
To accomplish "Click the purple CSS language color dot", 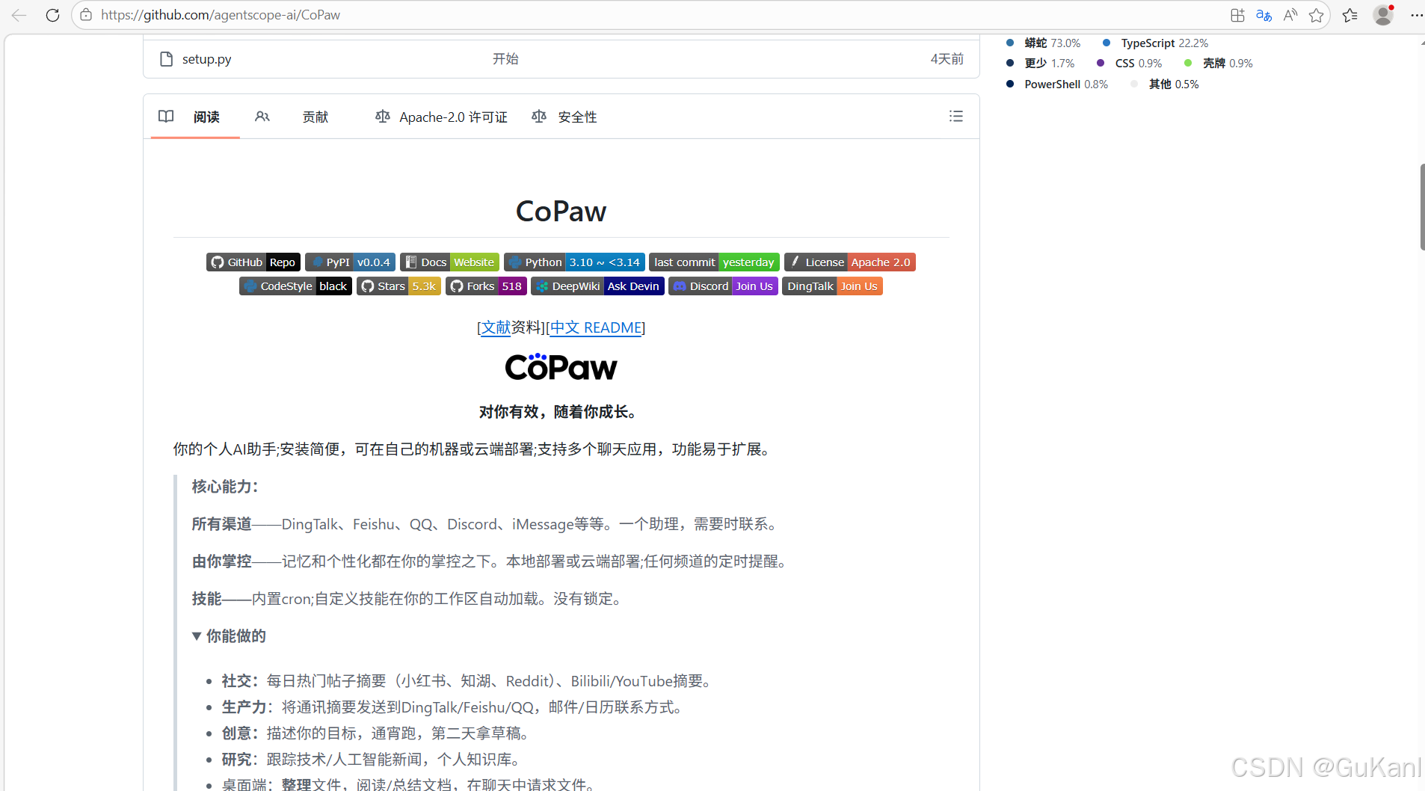I will click(x=1101, y=63).
